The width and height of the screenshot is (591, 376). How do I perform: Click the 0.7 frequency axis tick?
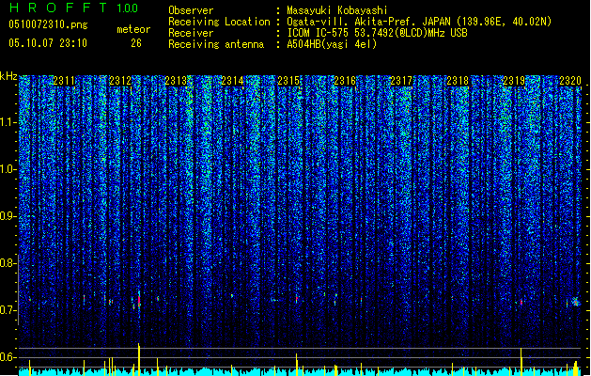(8, 310)
